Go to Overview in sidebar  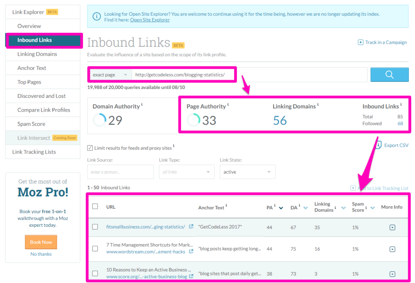click(43, 26)
